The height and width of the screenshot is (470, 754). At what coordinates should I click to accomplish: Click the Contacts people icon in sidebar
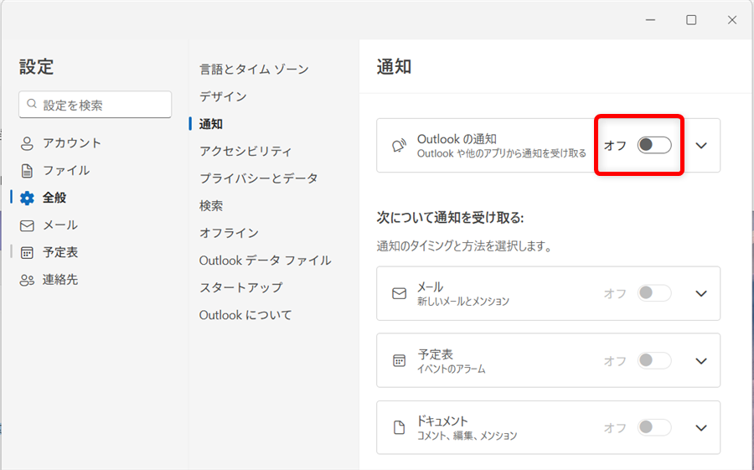[x=27, y=280]
